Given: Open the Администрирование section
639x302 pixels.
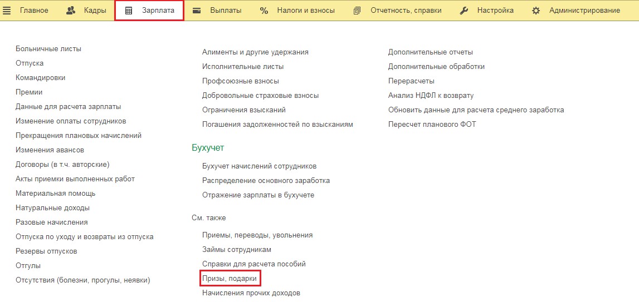Looking at the screenshot, I should (x=585, y=11).
